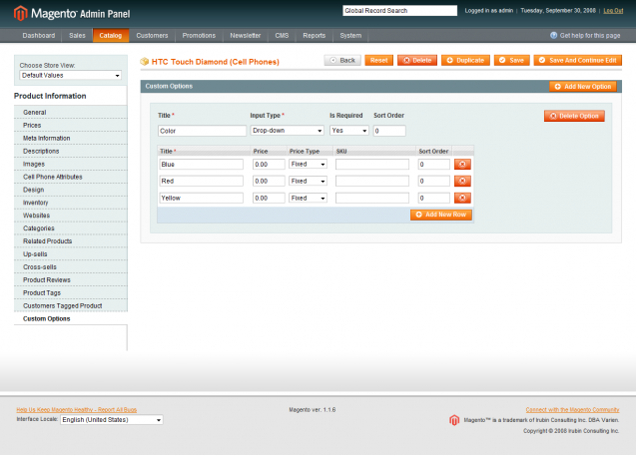Click the Price field in Blue row
The width and height of the screenshot is (636, 455).
(x=269, y=165)
